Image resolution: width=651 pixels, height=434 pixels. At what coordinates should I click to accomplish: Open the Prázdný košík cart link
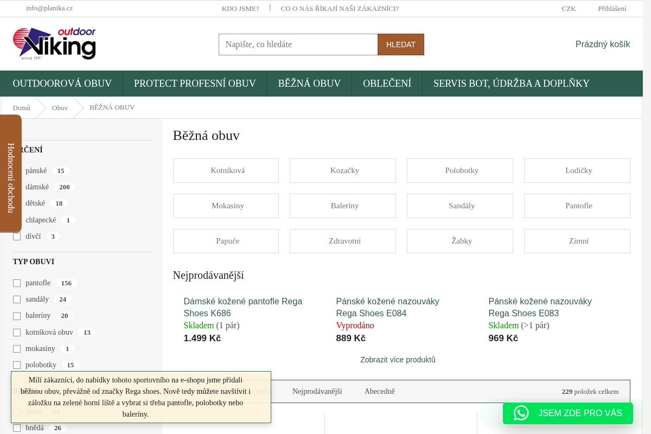pos(603,44)
